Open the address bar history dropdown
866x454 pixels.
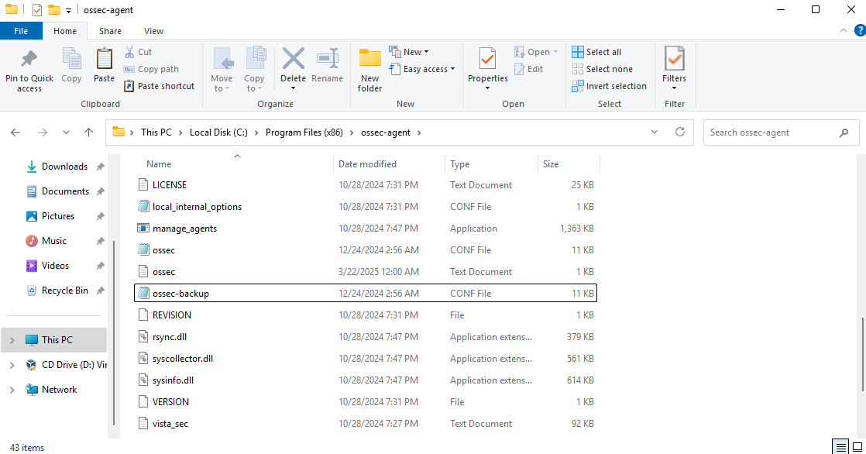click(655, 132)
